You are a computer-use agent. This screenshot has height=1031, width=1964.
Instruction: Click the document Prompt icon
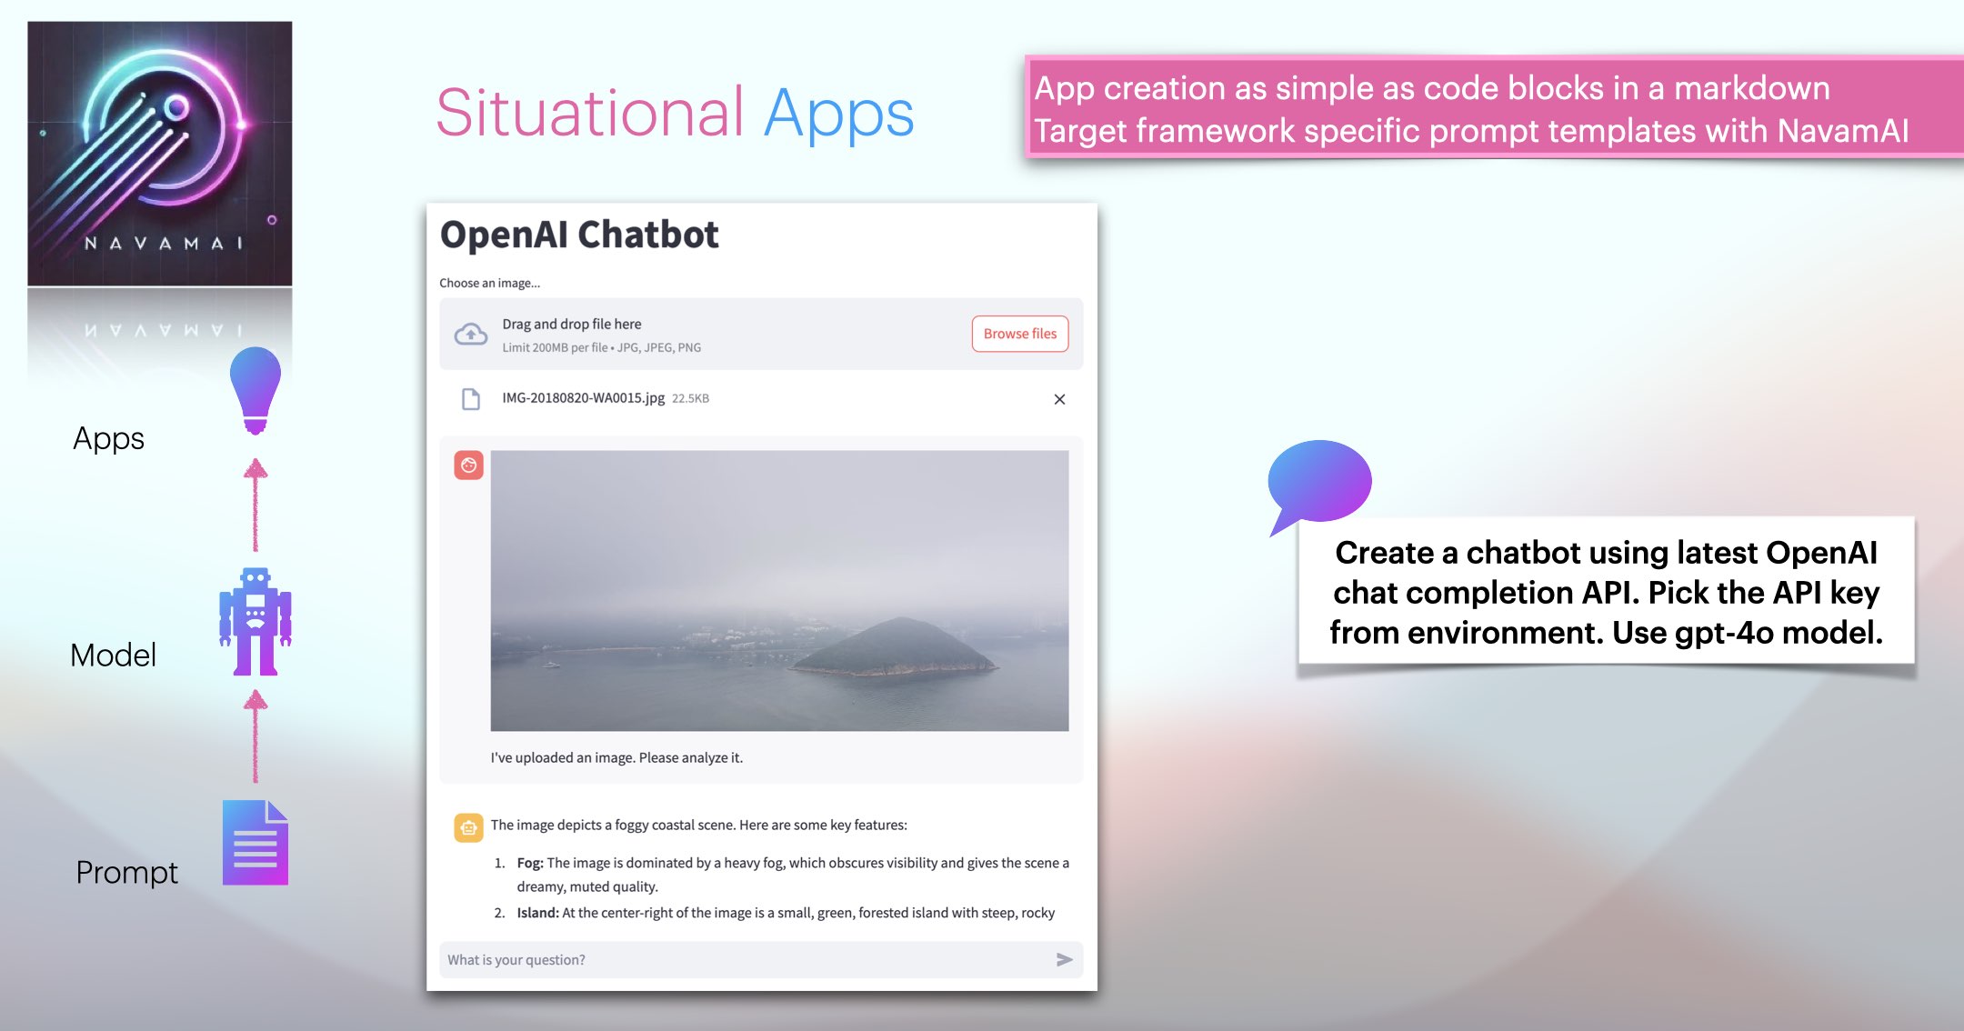click(256, 843)
